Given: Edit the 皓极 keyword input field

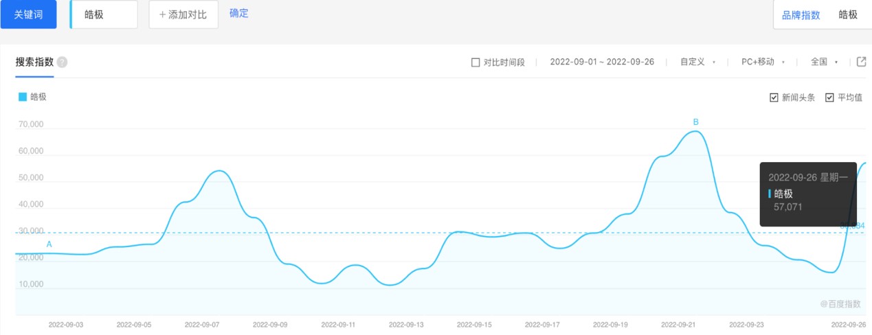Looking at the screenshot, I should click(104, 14).
